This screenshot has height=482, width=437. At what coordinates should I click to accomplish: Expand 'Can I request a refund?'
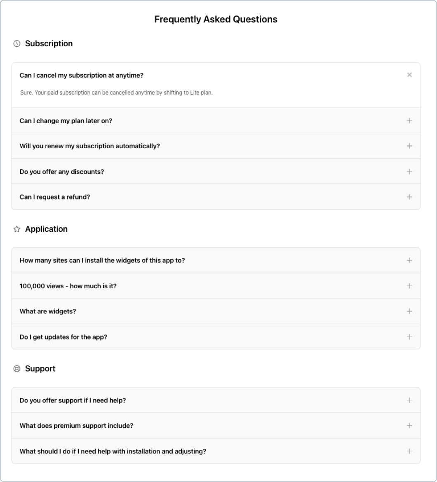click(x=409, y=197)
